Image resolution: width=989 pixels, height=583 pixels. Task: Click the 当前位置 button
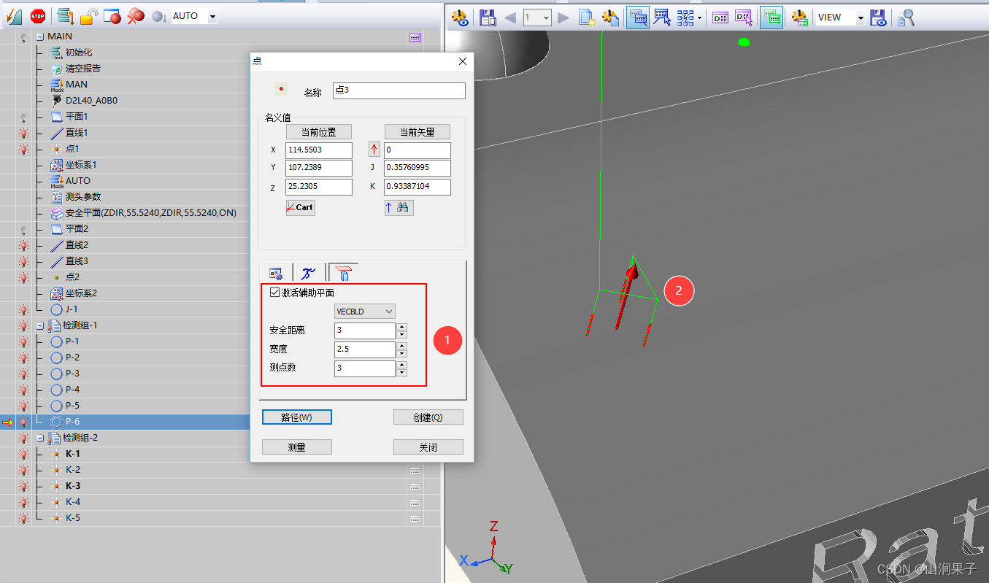319,132
